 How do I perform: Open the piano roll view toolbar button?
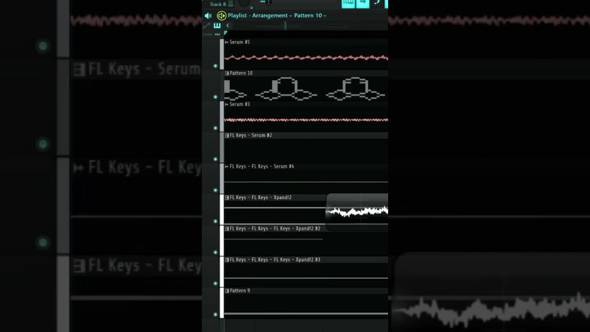click(x=348, y=3)
